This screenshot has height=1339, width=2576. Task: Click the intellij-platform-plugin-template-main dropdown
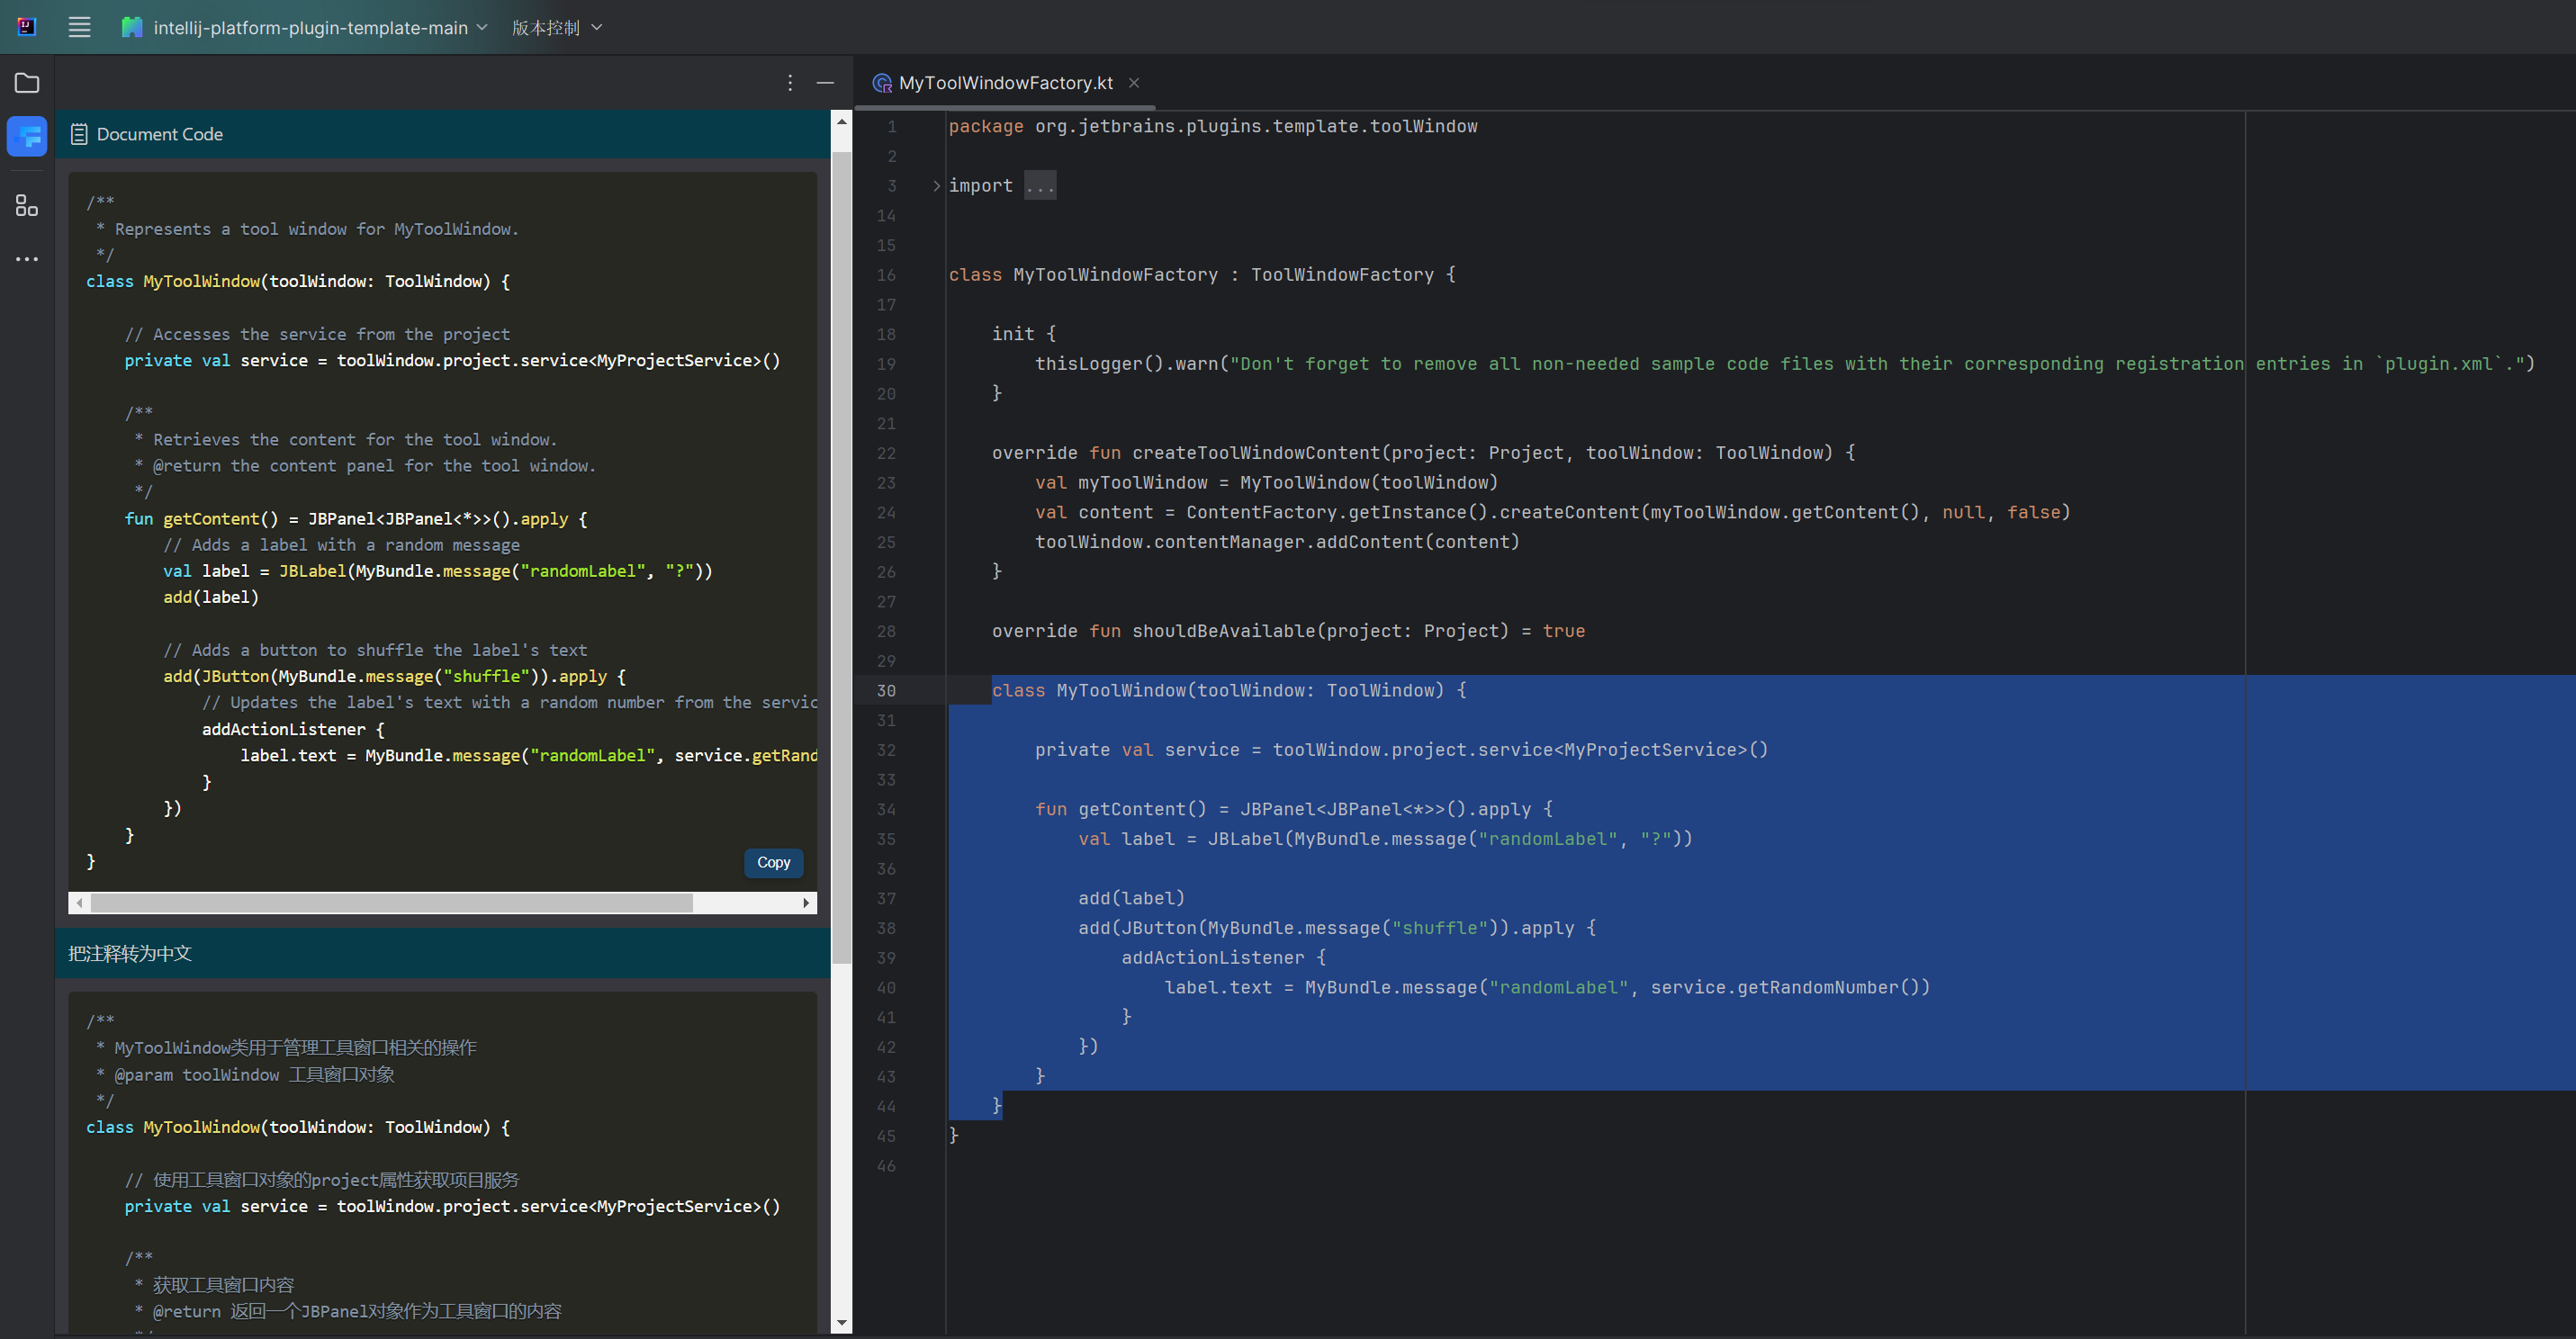click(x=311, y=25)
